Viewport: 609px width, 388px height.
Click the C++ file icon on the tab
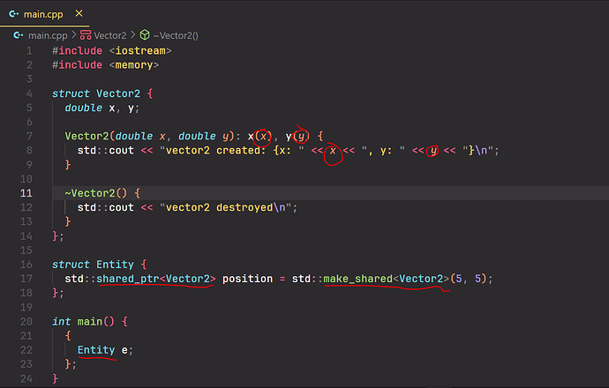pos(13,14)
